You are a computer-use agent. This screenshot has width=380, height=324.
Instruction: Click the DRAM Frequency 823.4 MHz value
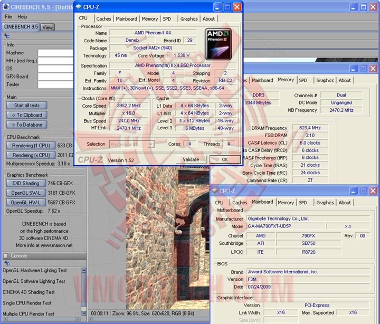tap(310, 128)
